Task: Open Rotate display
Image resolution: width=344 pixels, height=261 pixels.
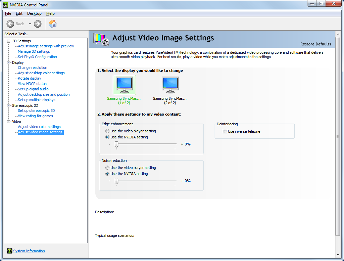Action: pos(30,78)
